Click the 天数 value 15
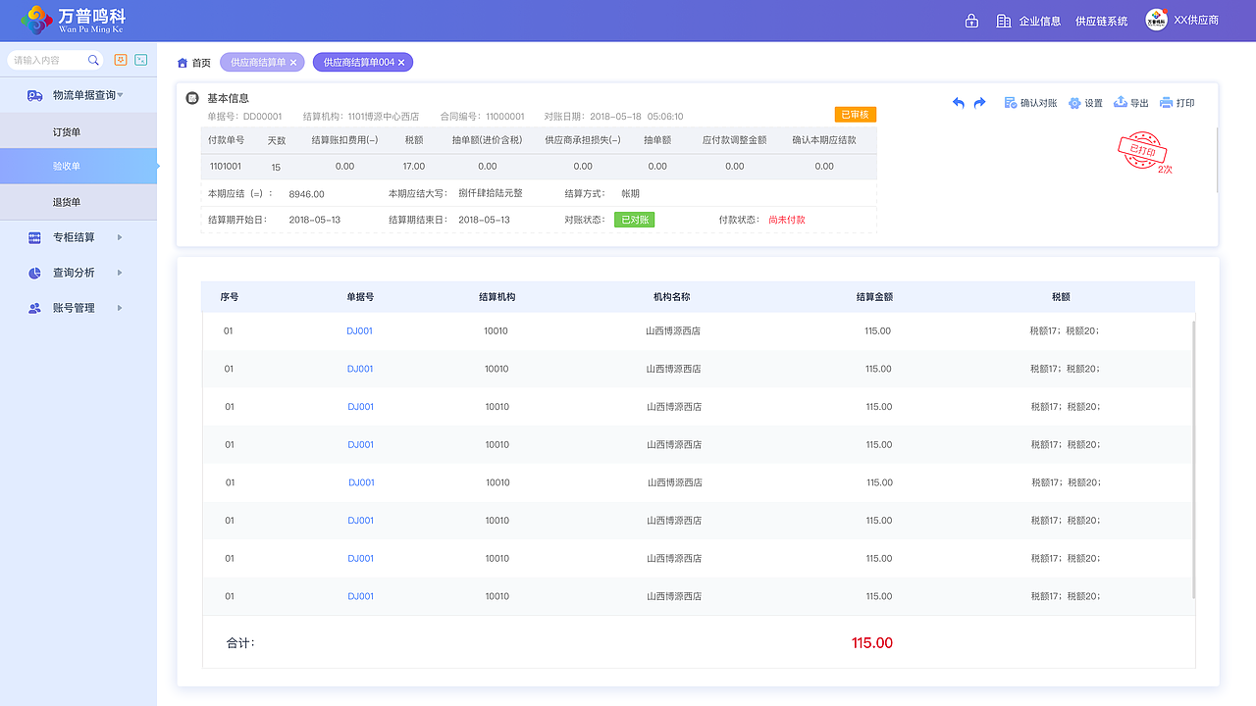Screen dimensions: 1256x706 276,168
